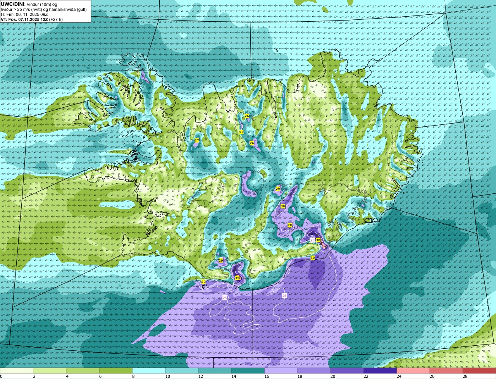Click the white 25 label beside the 38 marker
The width and height of the screenshot is (496, 379).
point(312,240)
